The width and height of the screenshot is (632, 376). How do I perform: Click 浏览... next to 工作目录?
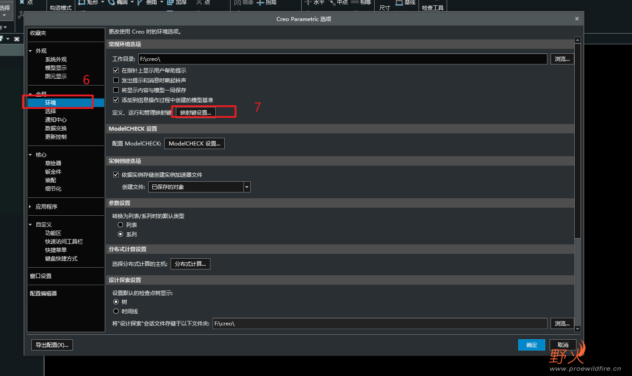point(563,59)
